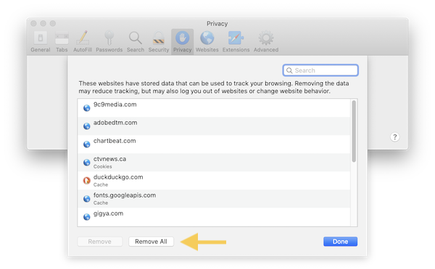Select the Privacy preferences pane
The image size is (435, 269).
tap(182, 42)
